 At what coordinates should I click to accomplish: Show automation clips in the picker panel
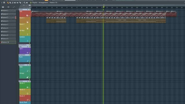click(14, 7)
